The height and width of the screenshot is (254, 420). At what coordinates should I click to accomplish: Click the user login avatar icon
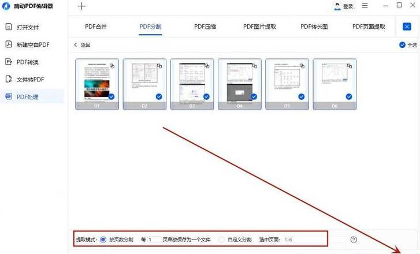[337, 6]
